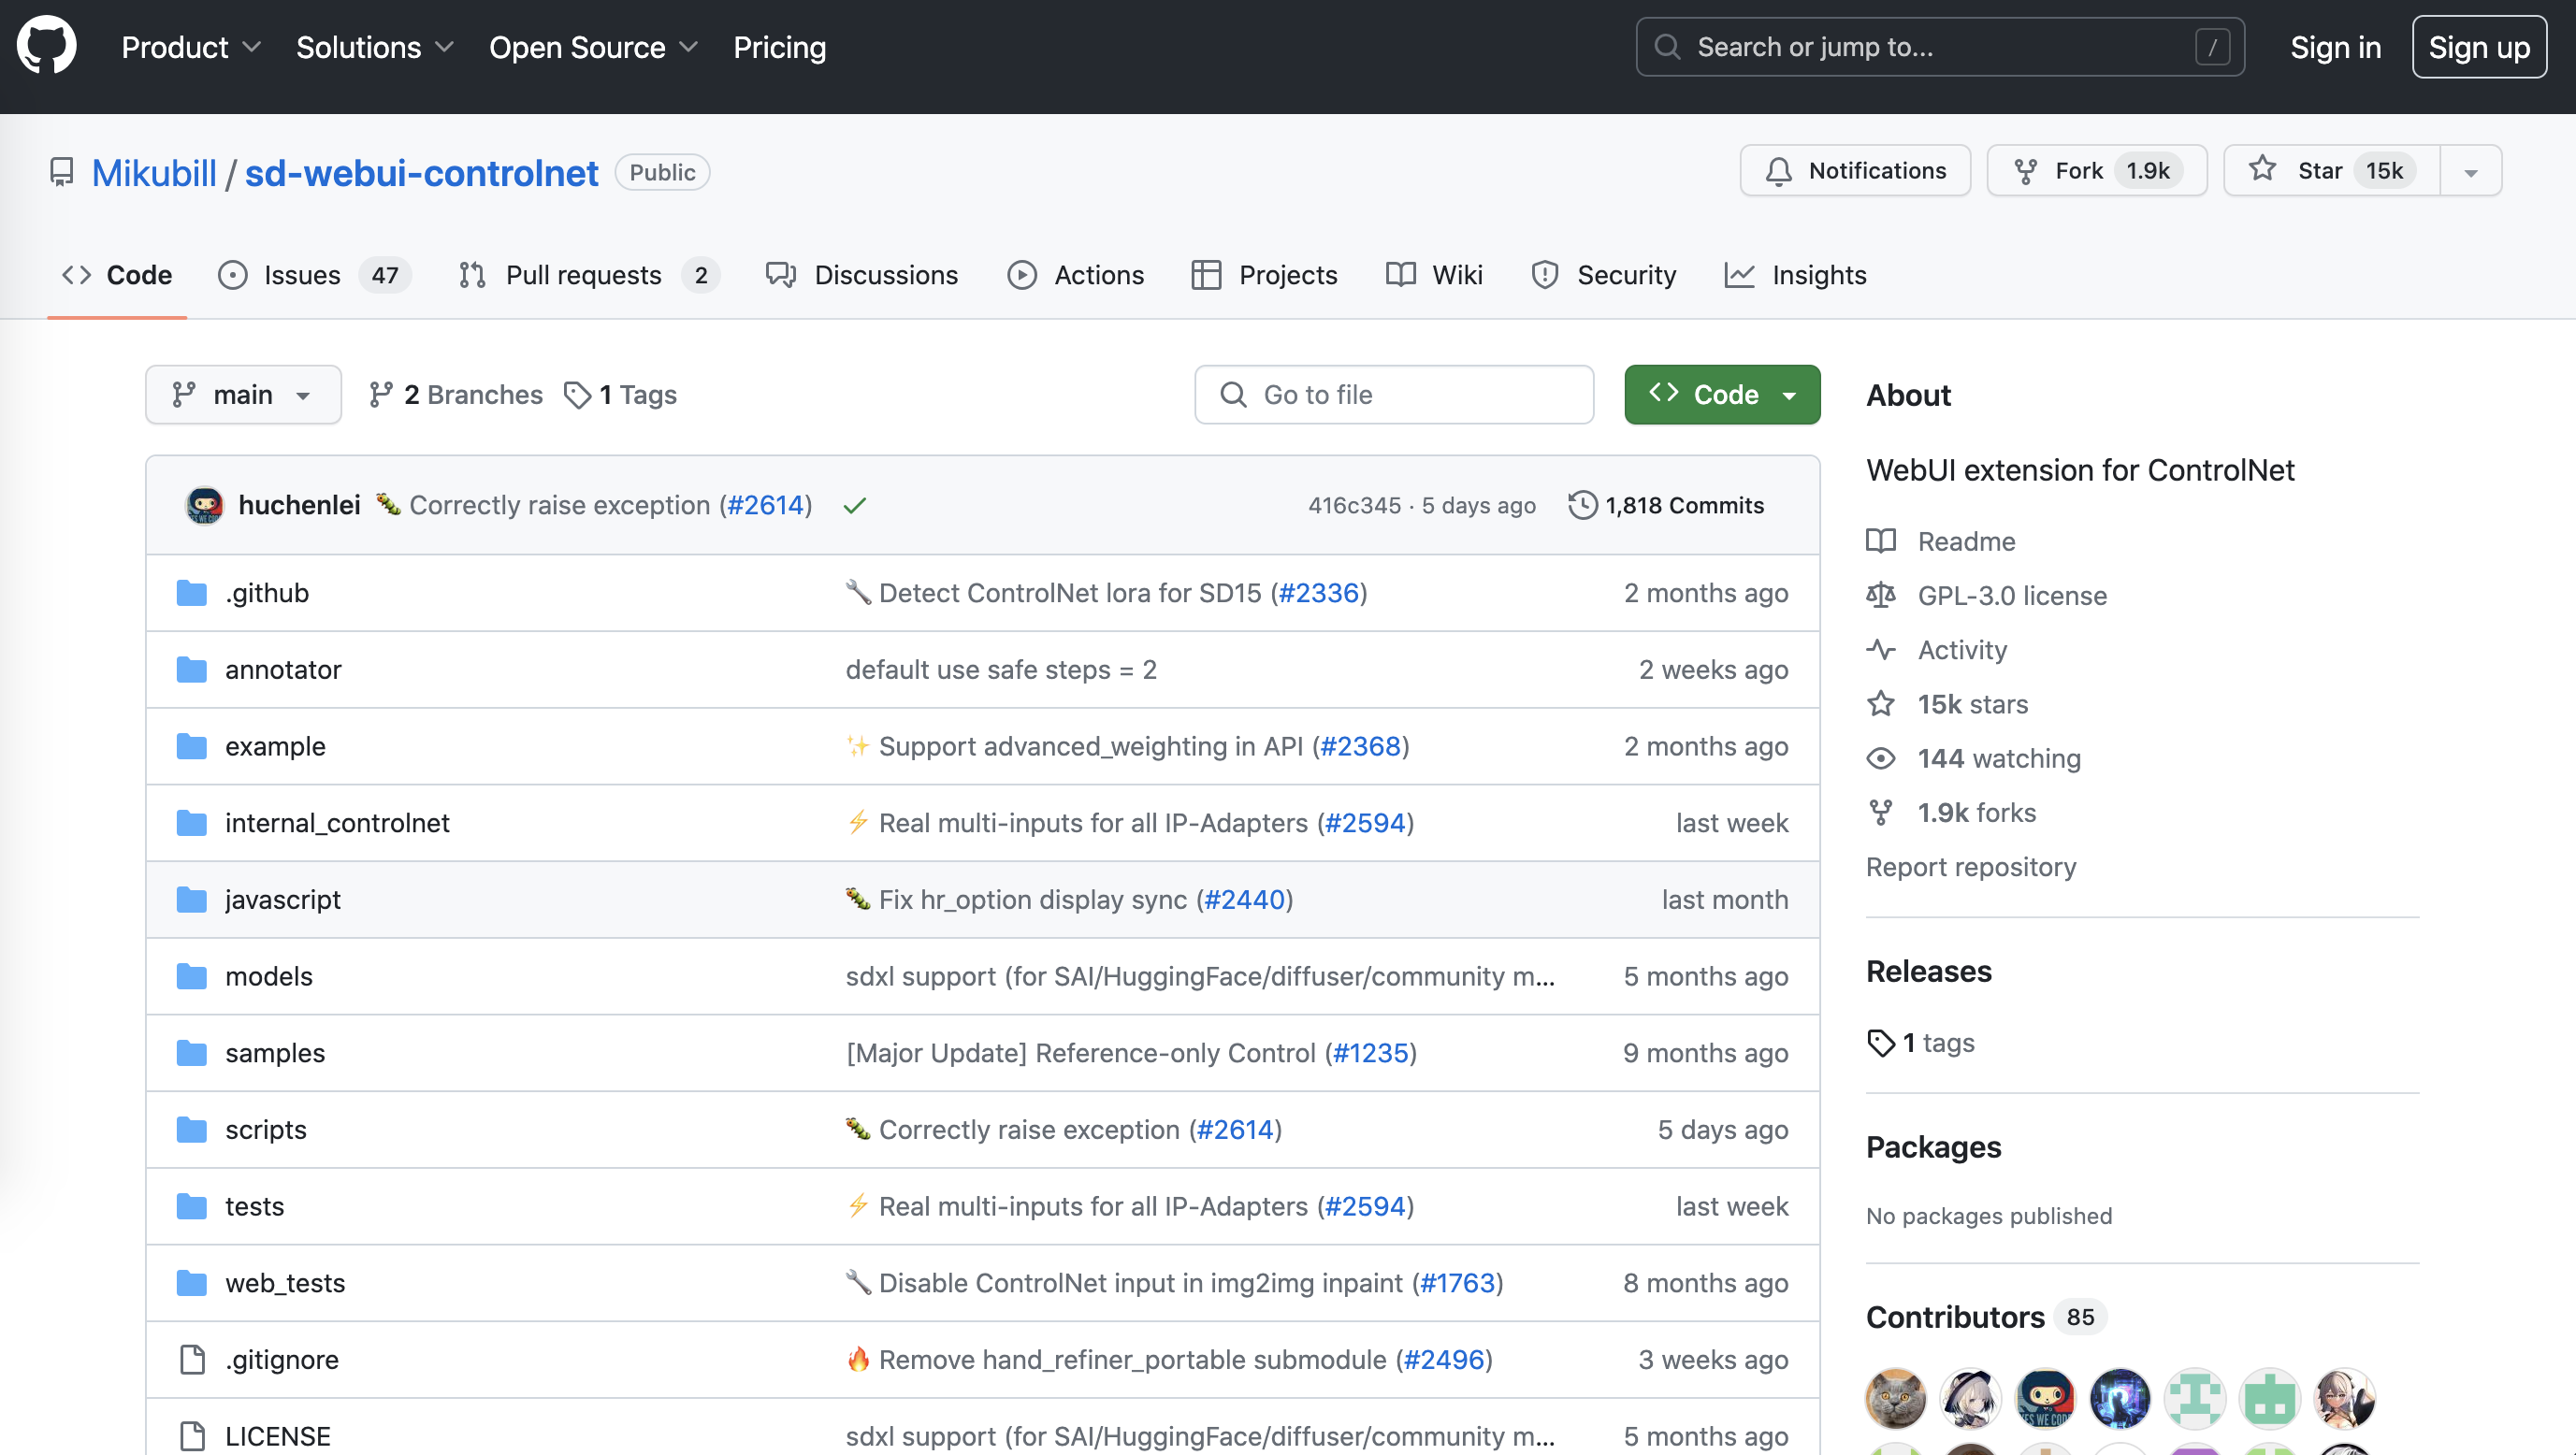Expand the Open Source menu
Image resolution: width=2576 pixels, height=1455 pixels.
(x=593, y=47)
